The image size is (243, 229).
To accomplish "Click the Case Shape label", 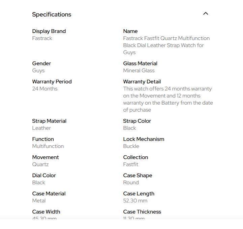I will [138, 176].
